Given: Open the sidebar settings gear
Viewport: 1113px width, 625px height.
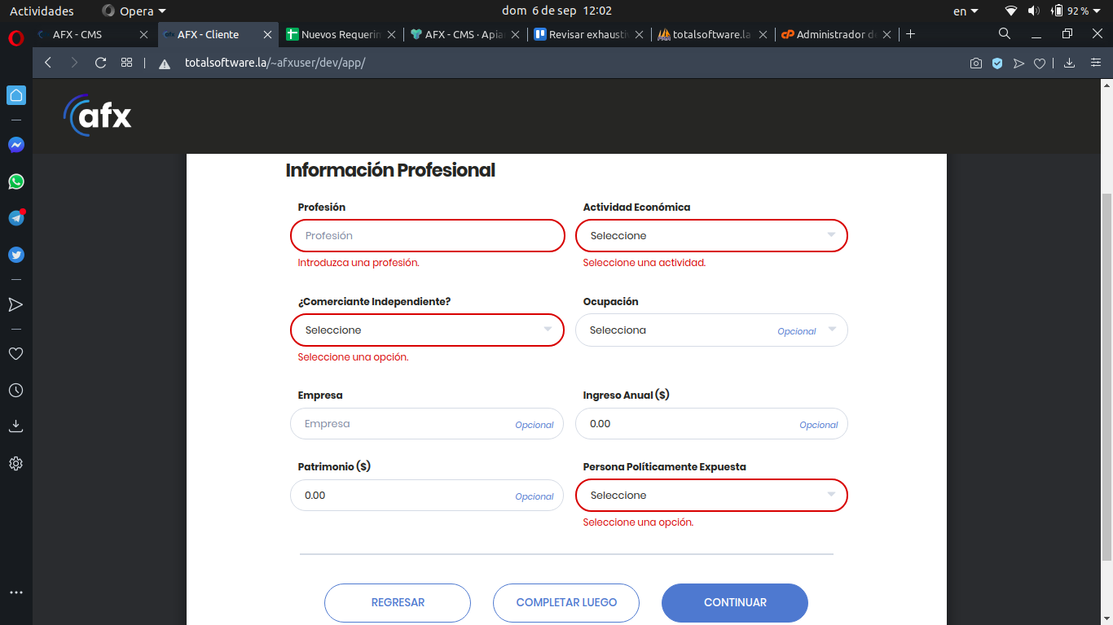Looking at the screenshot, I should (x=15, y=464).
